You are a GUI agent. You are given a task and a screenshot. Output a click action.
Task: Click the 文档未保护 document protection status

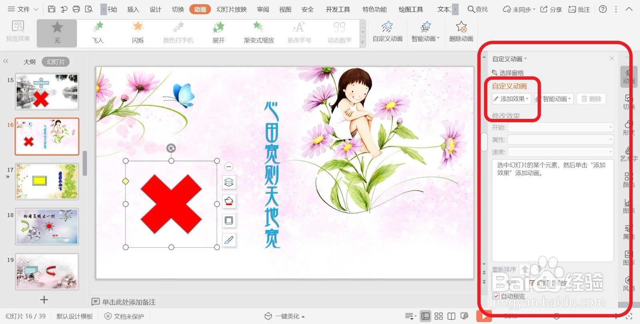[x=124, y=316]
